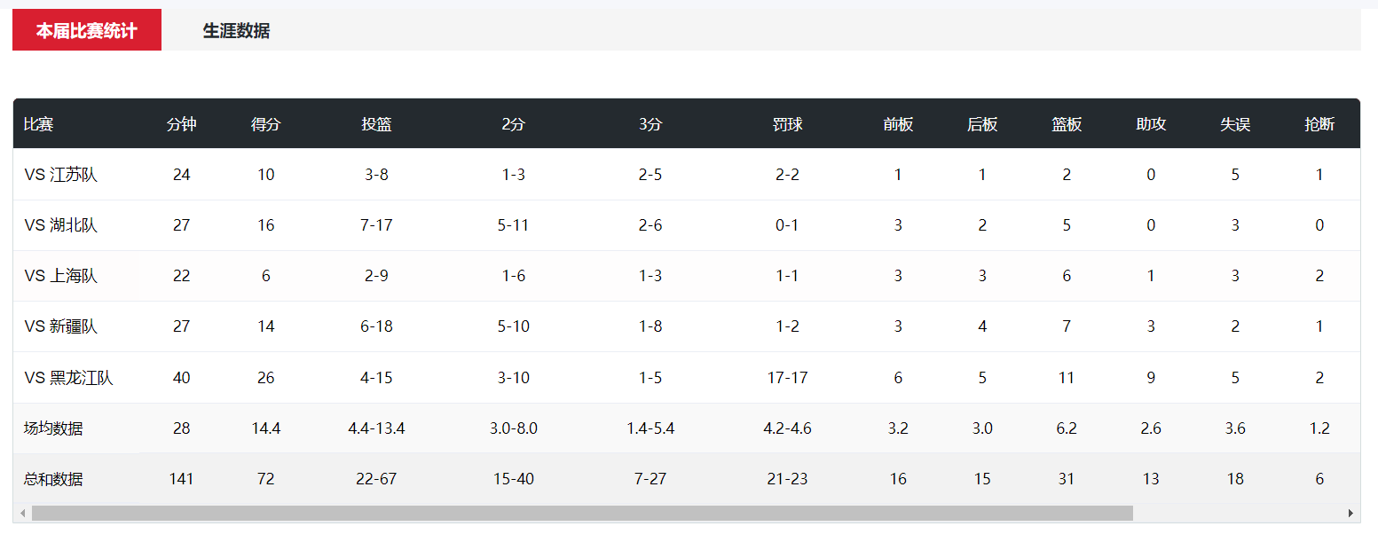Select the VS 上海队 game entry
Screen dimensions: 1378x542
[61, 276]
